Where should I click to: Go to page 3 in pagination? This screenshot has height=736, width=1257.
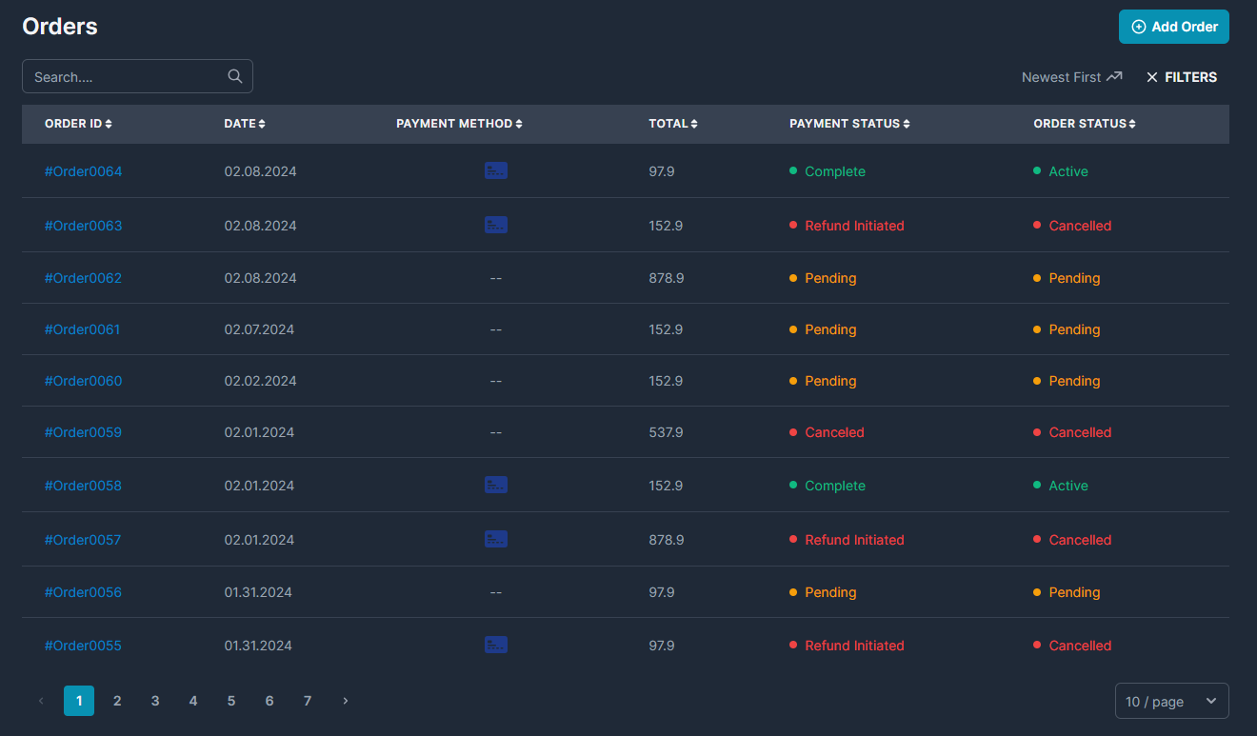click(155, 701)
